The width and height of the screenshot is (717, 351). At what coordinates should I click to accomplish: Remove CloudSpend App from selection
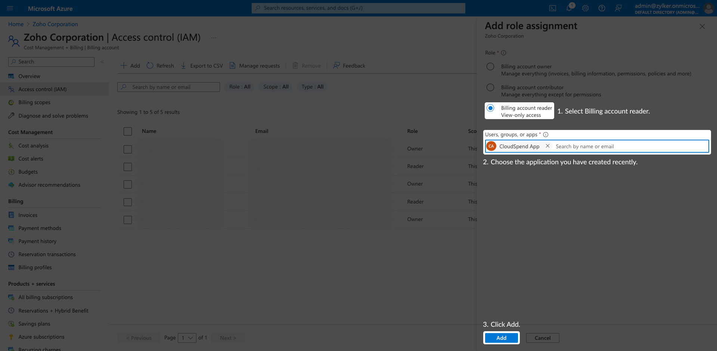pos(547,146)
